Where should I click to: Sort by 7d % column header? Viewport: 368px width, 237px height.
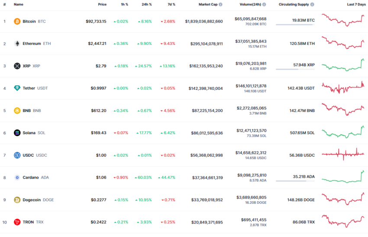171,4
